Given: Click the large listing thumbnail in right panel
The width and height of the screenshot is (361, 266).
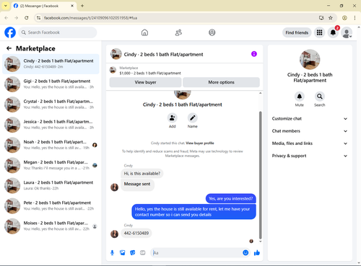Looking at the screenshot, I should pyautogui.click(x=310, y=59).
